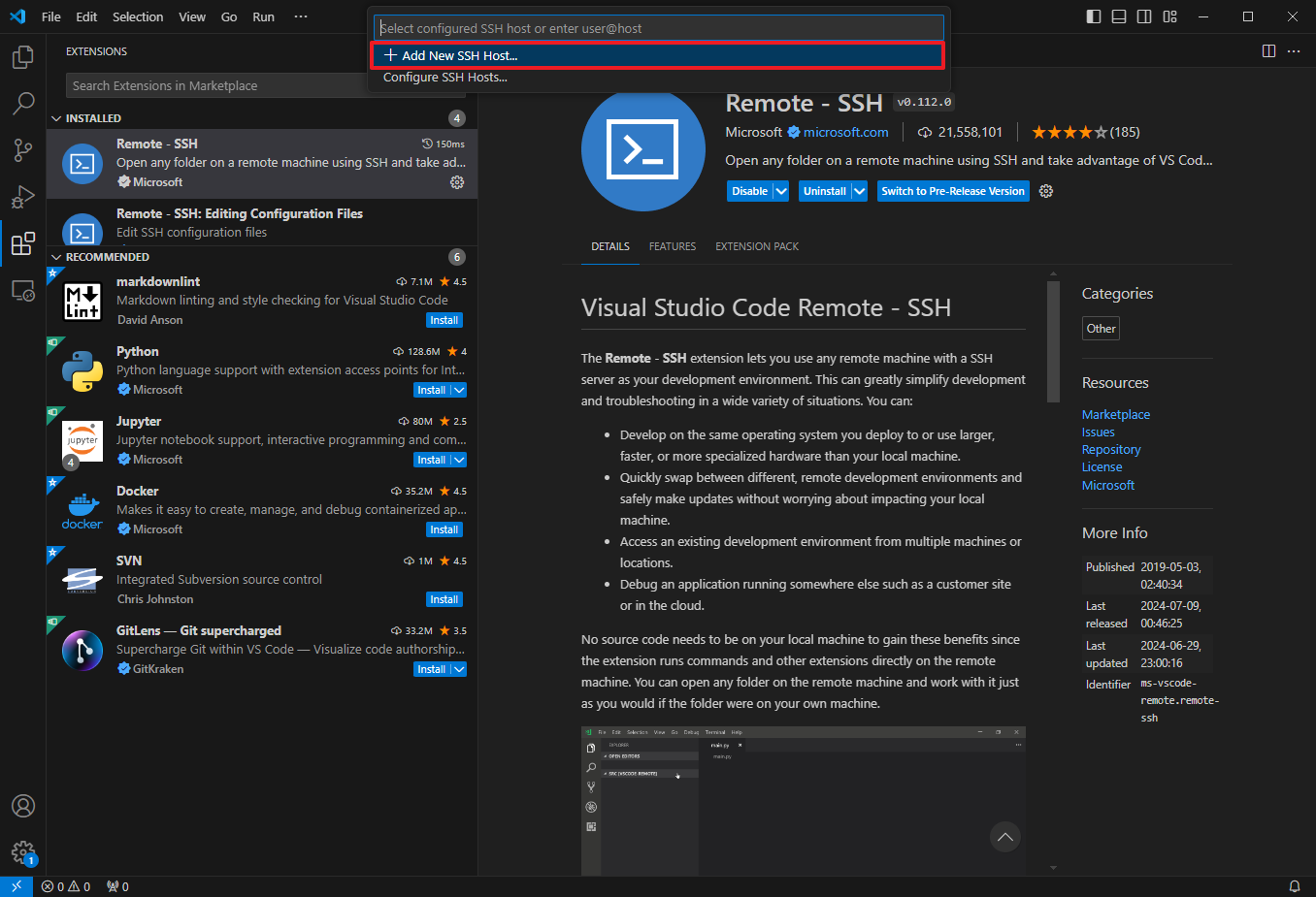Click the Customize Layout icon
Viewport: 1316px width, 897px height.
coord(1170,16)
